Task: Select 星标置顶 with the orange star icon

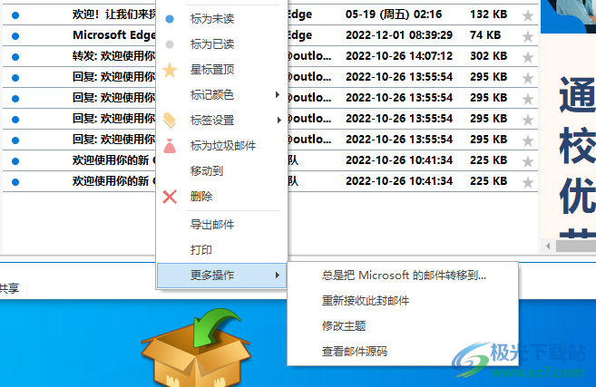Action: point(212,70)
